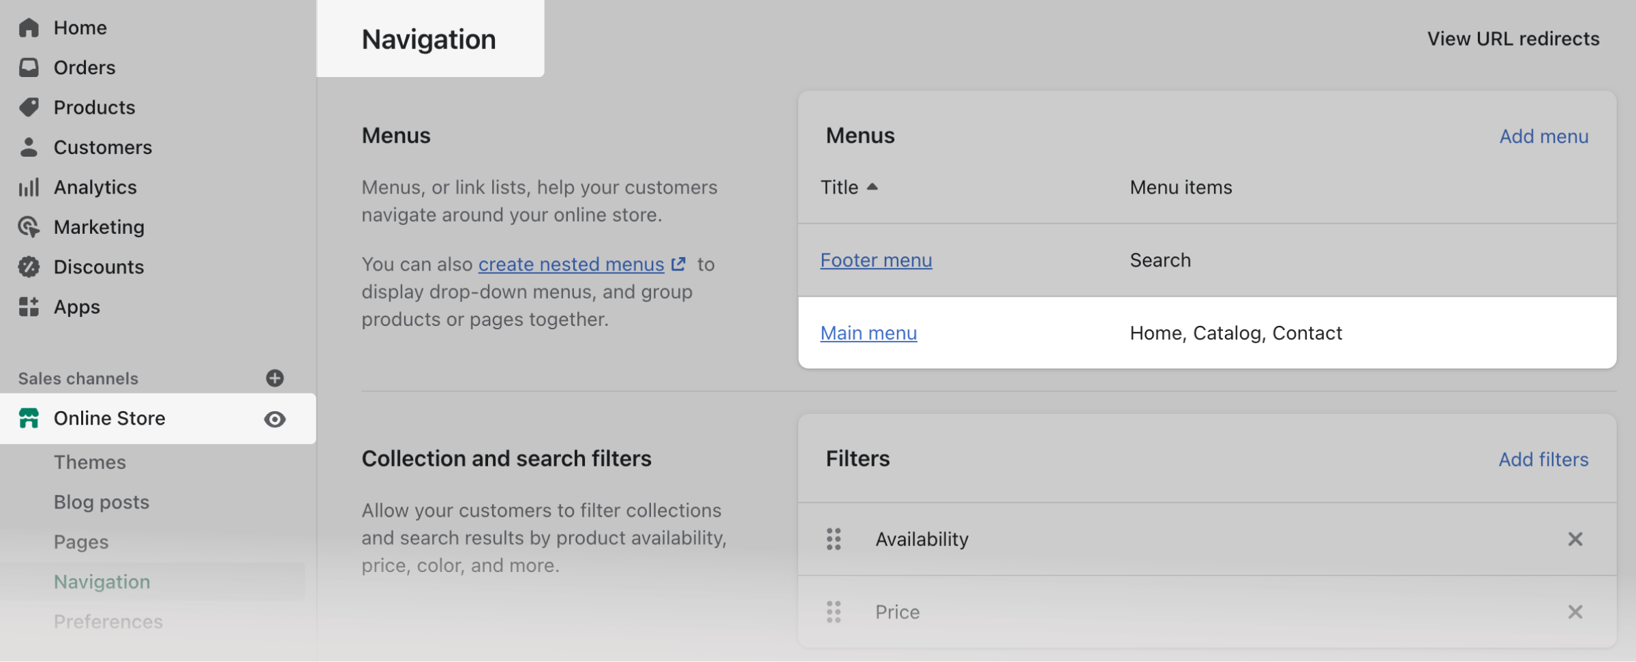The image size is (1636, 662).
Task: Click the Price filter label
Action: [x=897, y=612]
